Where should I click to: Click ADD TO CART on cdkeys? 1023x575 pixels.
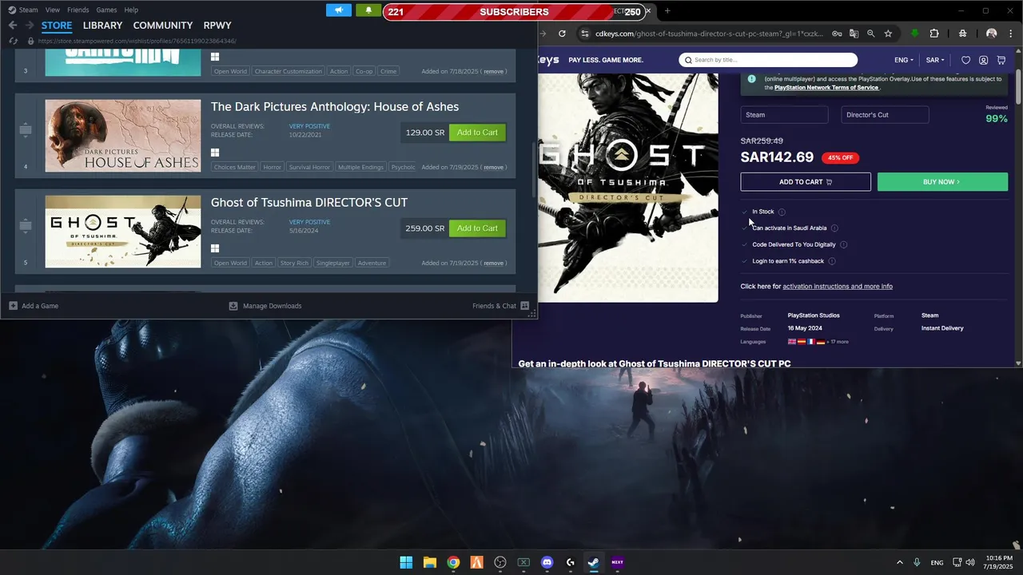(x=806, y=182)
